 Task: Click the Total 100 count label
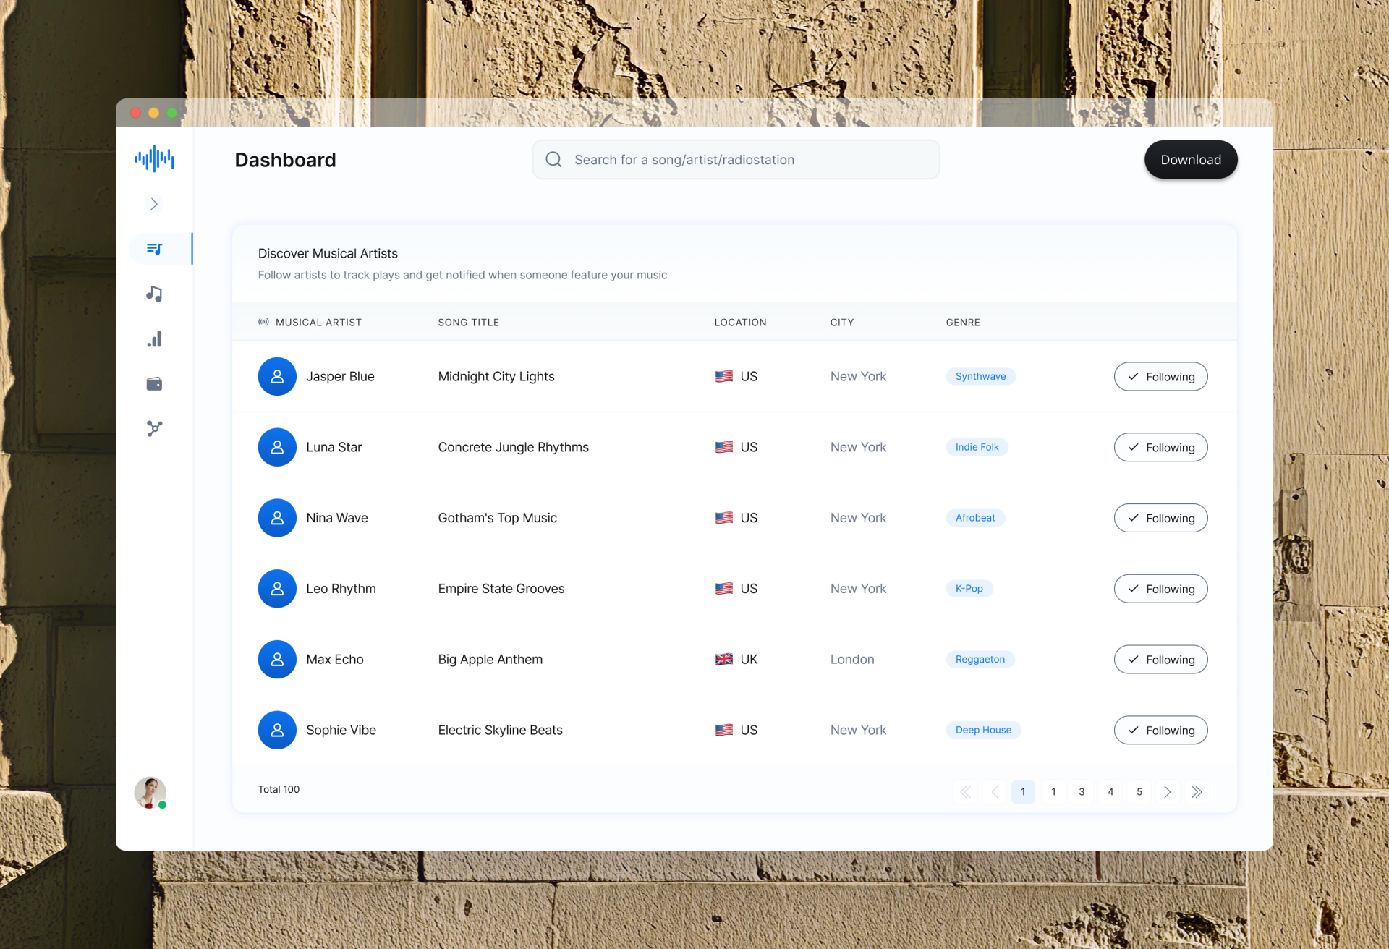(279, 789)
